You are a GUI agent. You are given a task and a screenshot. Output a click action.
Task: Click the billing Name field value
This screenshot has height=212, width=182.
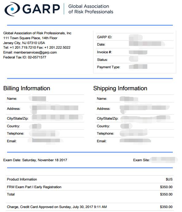pyautogui.click(x=37, y=99)
